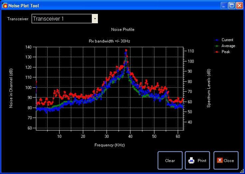Click the 40 value on right axis
The width and height of the screenshot is (245, 174).
click(x=190, y=122)
